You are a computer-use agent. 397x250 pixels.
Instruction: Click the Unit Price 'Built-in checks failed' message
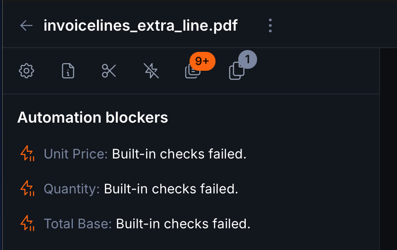[x=179, y=154]
